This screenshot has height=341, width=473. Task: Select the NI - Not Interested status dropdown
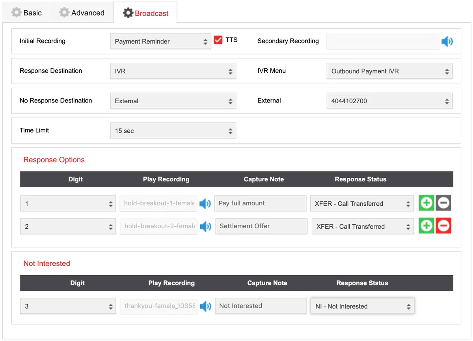(362, 306)
